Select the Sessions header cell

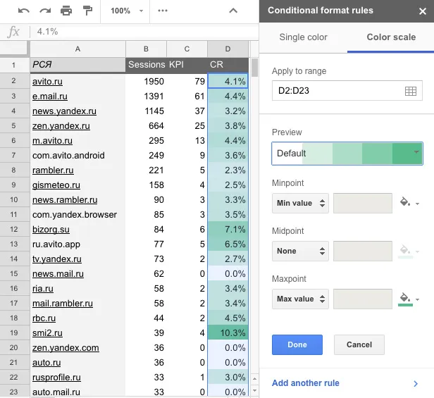click(146, 65)
